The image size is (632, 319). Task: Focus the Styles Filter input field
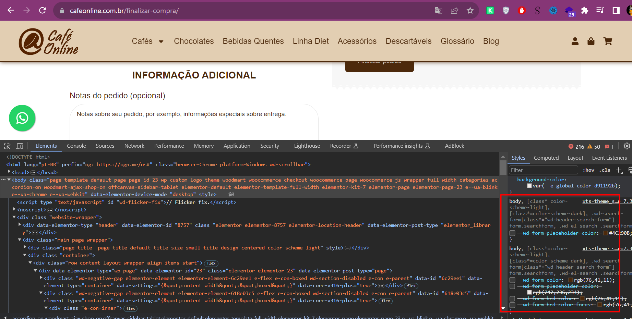[544, 170]
